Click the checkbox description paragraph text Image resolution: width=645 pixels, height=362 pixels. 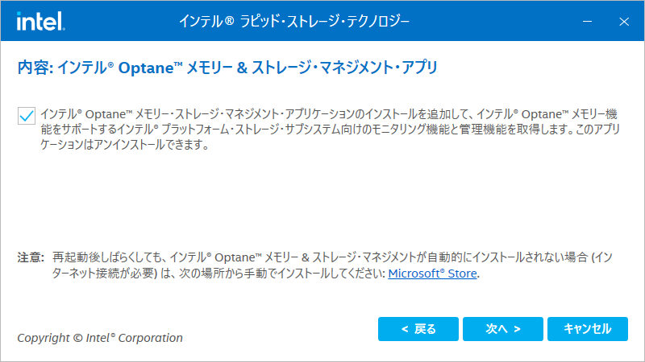pyautogui.click(x=330, y=130)
